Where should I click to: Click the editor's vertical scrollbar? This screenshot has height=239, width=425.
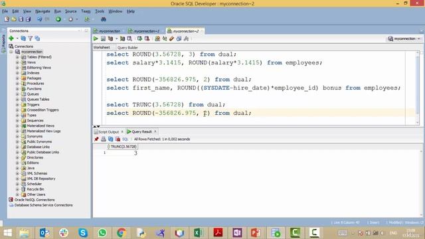[x=418, y=88]
